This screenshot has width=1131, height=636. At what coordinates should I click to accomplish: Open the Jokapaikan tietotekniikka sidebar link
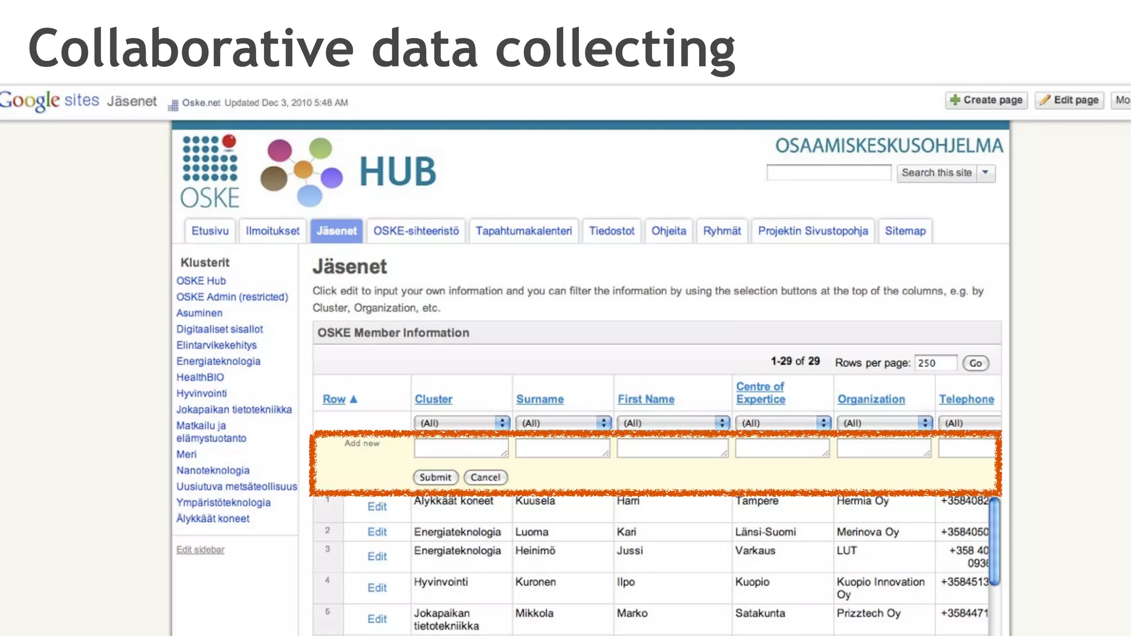click(234, 409)
